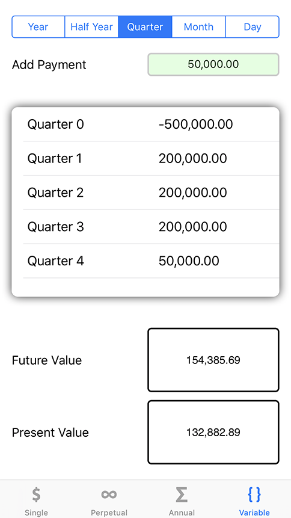
Task: Select the Quarter 0 payment row
Action: tap(151, 125)
